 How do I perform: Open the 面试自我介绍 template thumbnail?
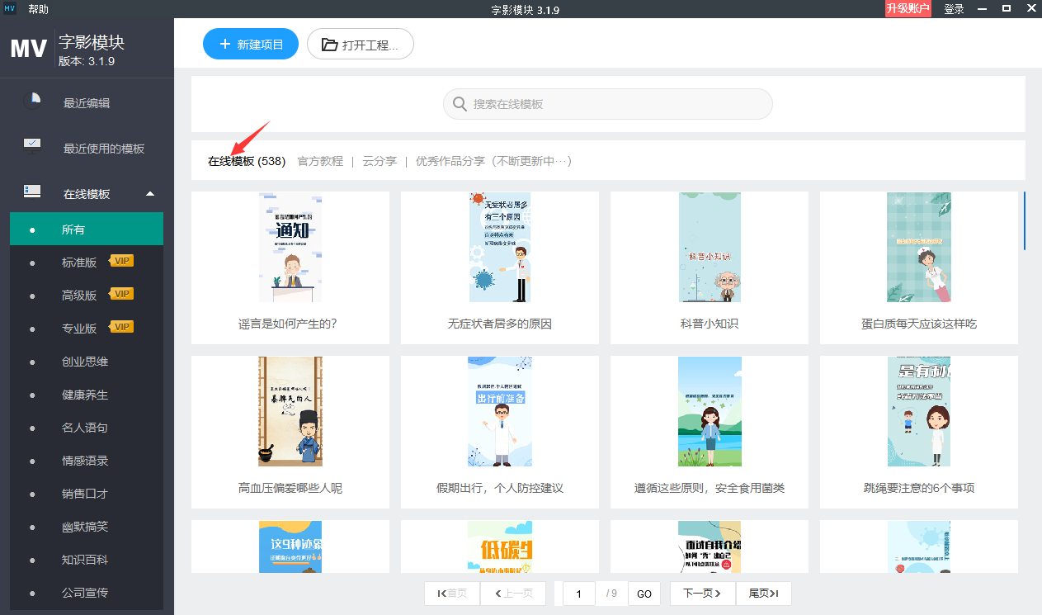click(710, 546)
